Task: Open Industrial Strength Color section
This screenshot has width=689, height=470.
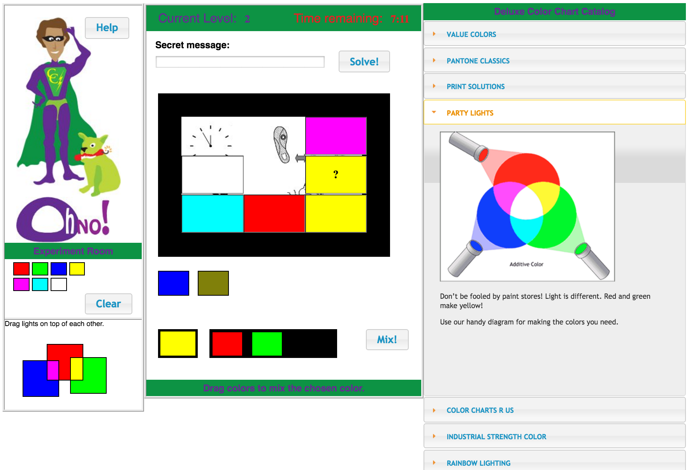Action: click(x=496, y=437)
